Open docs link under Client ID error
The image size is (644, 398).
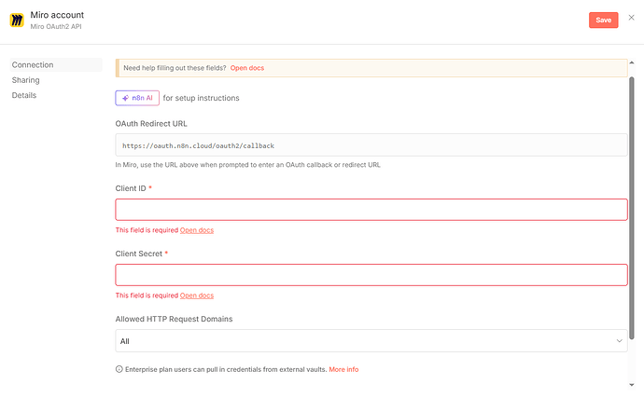click(x=197, y=230)
